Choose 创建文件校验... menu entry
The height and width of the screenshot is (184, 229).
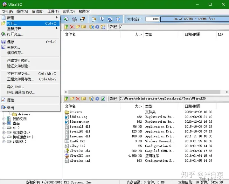pos(30,61)
